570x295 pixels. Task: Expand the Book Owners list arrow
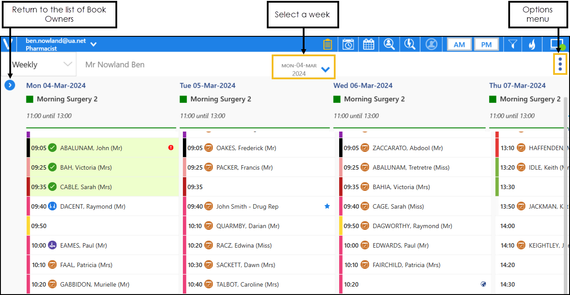click(10, 85)
